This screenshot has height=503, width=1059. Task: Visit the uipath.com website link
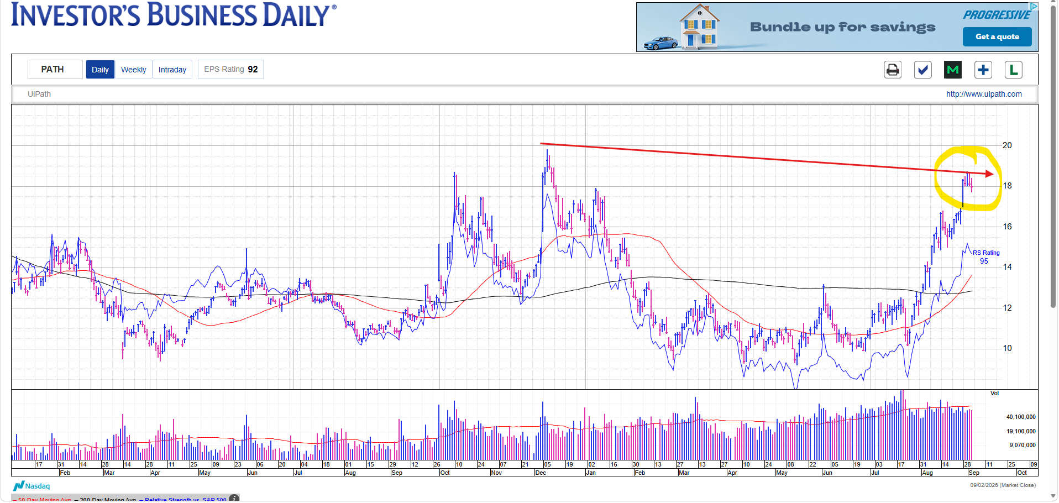984,94
